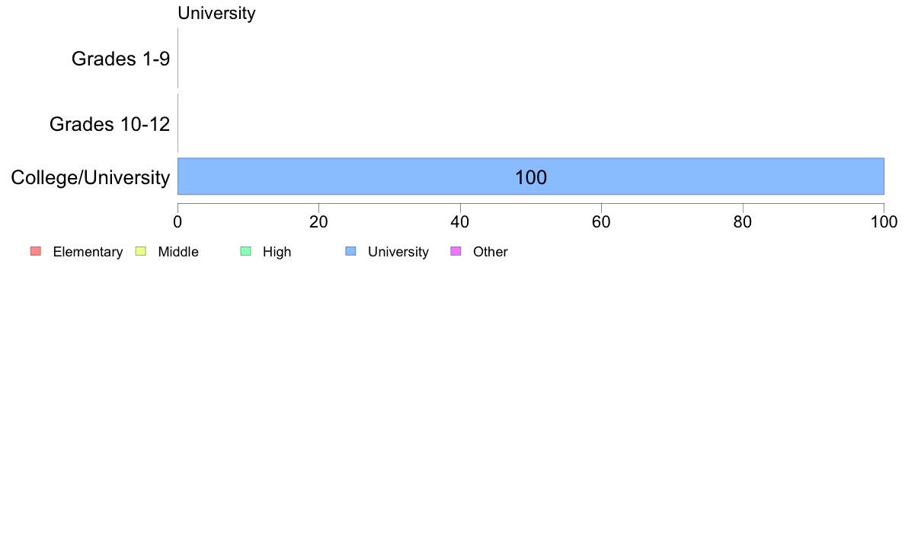Click the green High legend swatch
The height and width of the screenshot is (560, 905).
coord(246,251)
